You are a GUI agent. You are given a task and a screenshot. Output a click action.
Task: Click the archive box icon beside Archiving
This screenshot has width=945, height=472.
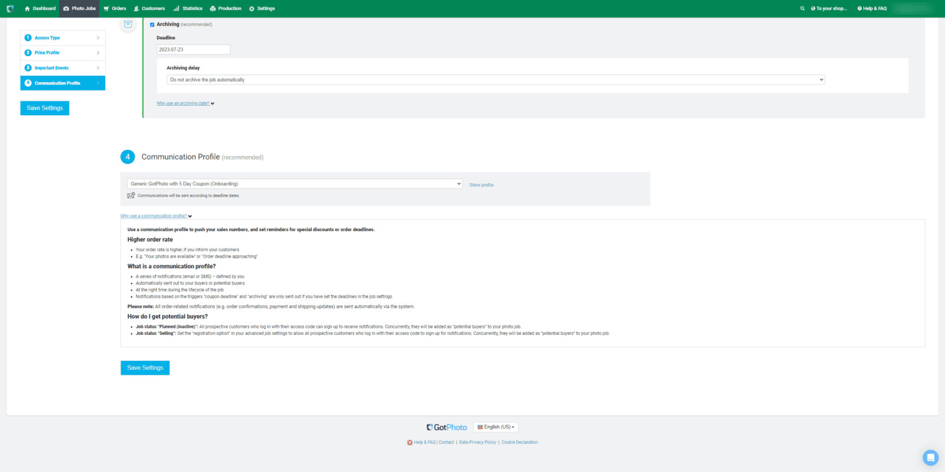tap(128, 24)
